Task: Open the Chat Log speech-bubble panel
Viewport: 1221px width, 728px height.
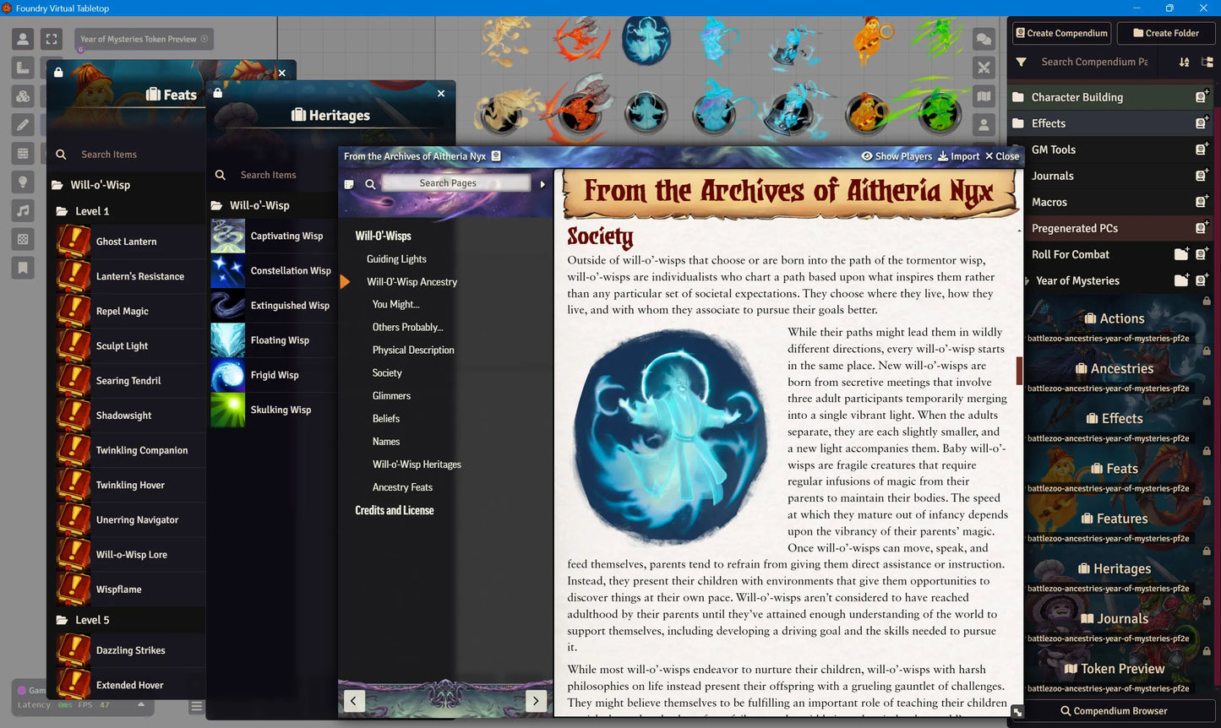Action: 984,38
